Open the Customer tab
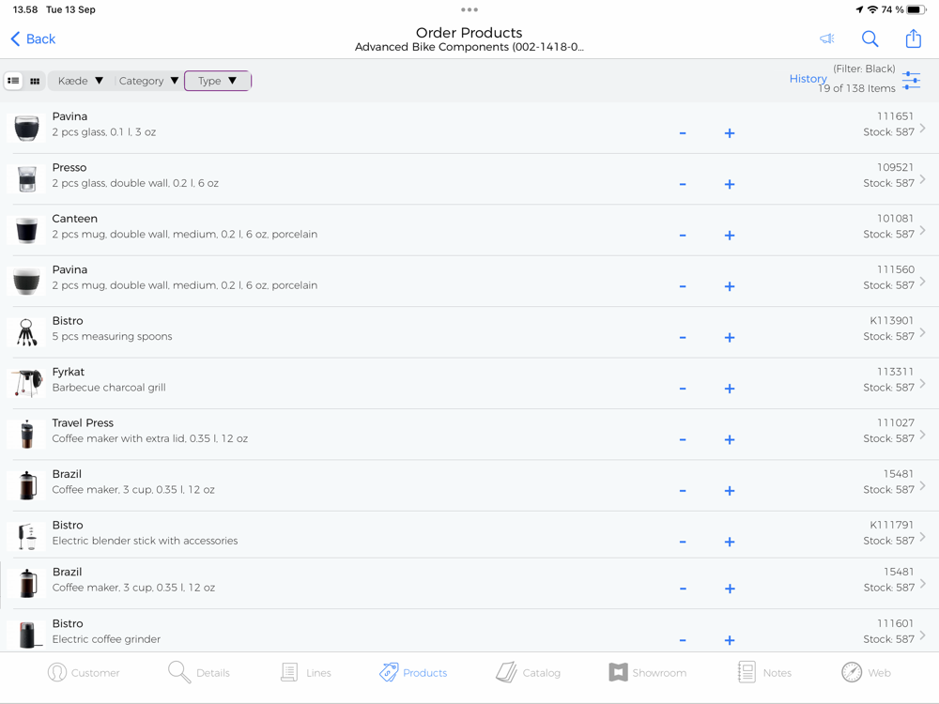The height and width of the screenshot is (704, 939). 84,672
